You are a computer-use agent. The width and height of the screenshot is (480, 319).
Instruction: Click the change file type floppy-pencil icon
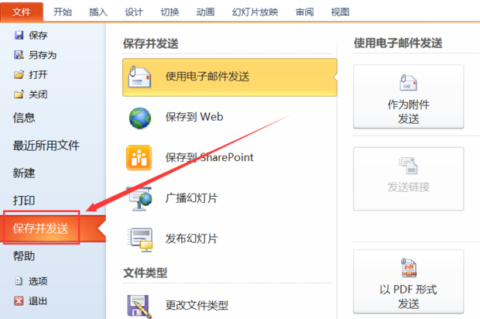coord(139,306)
